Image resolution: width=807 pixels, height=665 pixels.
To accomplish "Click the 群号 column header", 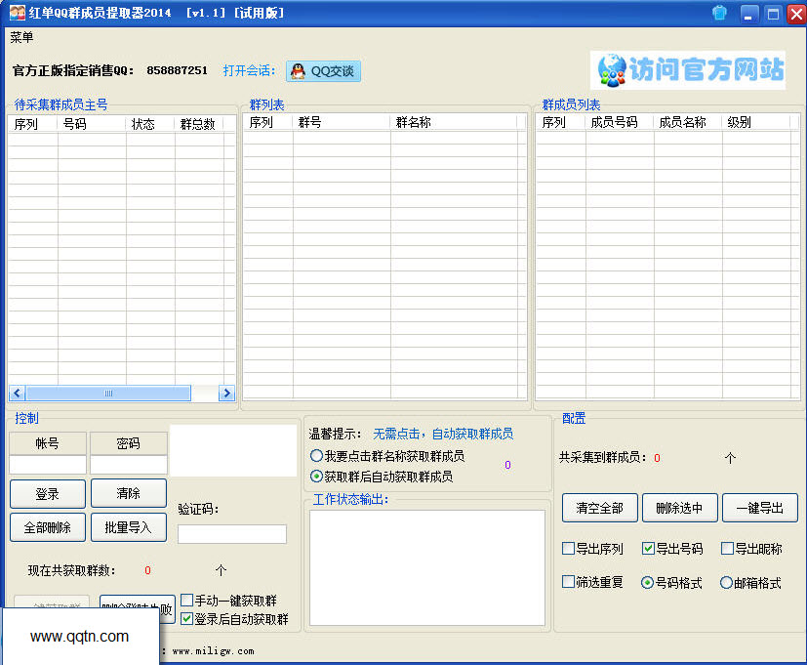I will (x=342, y=123).
